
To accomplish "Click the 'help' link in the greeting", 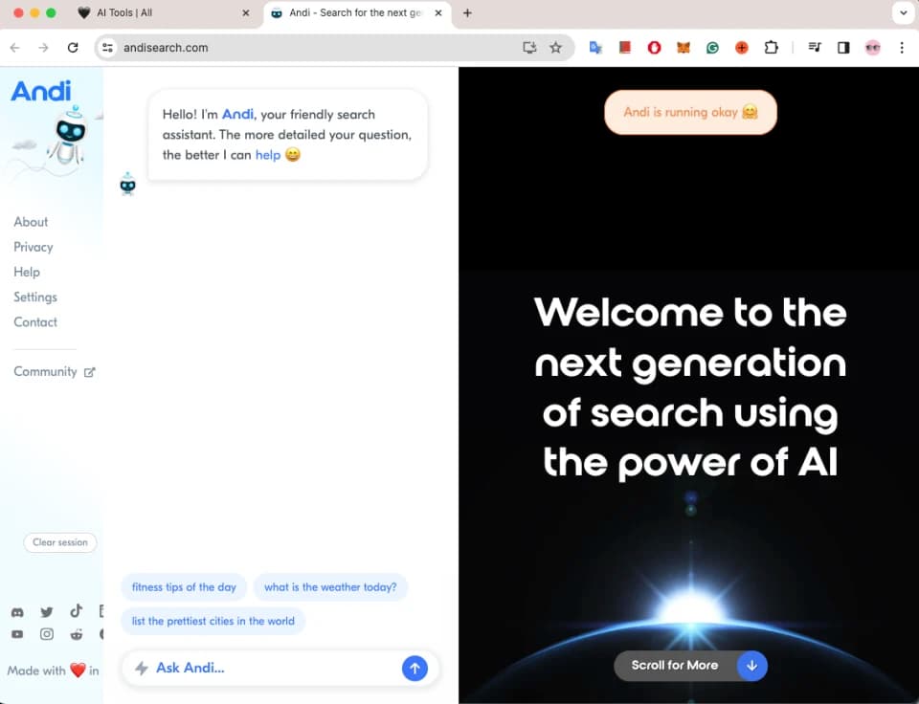I will pyautogui.click(x=268, y=155).
